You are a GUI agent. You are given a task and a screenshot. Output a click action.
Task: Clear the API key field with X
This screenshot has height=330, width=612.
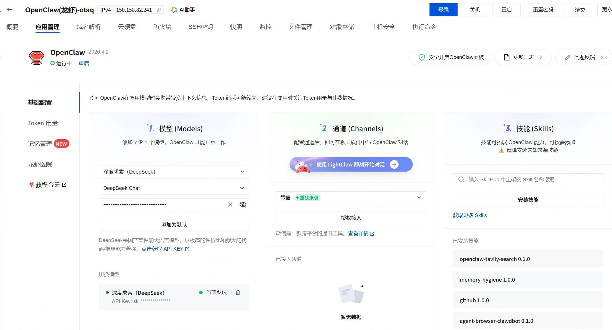pos(230,205)
